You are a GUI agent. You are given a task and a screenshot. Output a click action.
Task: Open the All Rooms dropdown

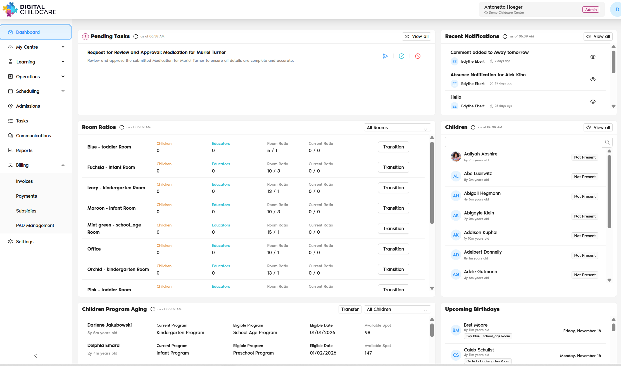tap(397, 128)
